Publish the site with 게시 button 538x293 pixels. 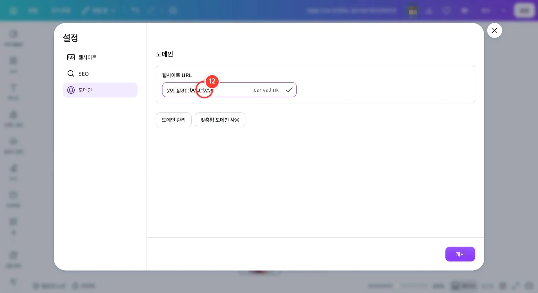460,254
